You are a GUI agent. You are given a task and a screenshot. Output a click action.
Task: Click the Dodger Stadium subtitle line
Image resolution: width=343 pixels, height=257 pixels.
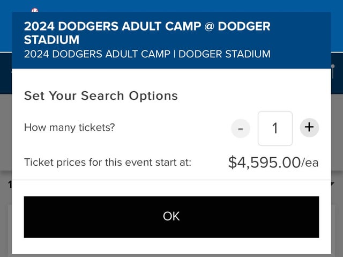pyautogui.click(x=147, y=54)
